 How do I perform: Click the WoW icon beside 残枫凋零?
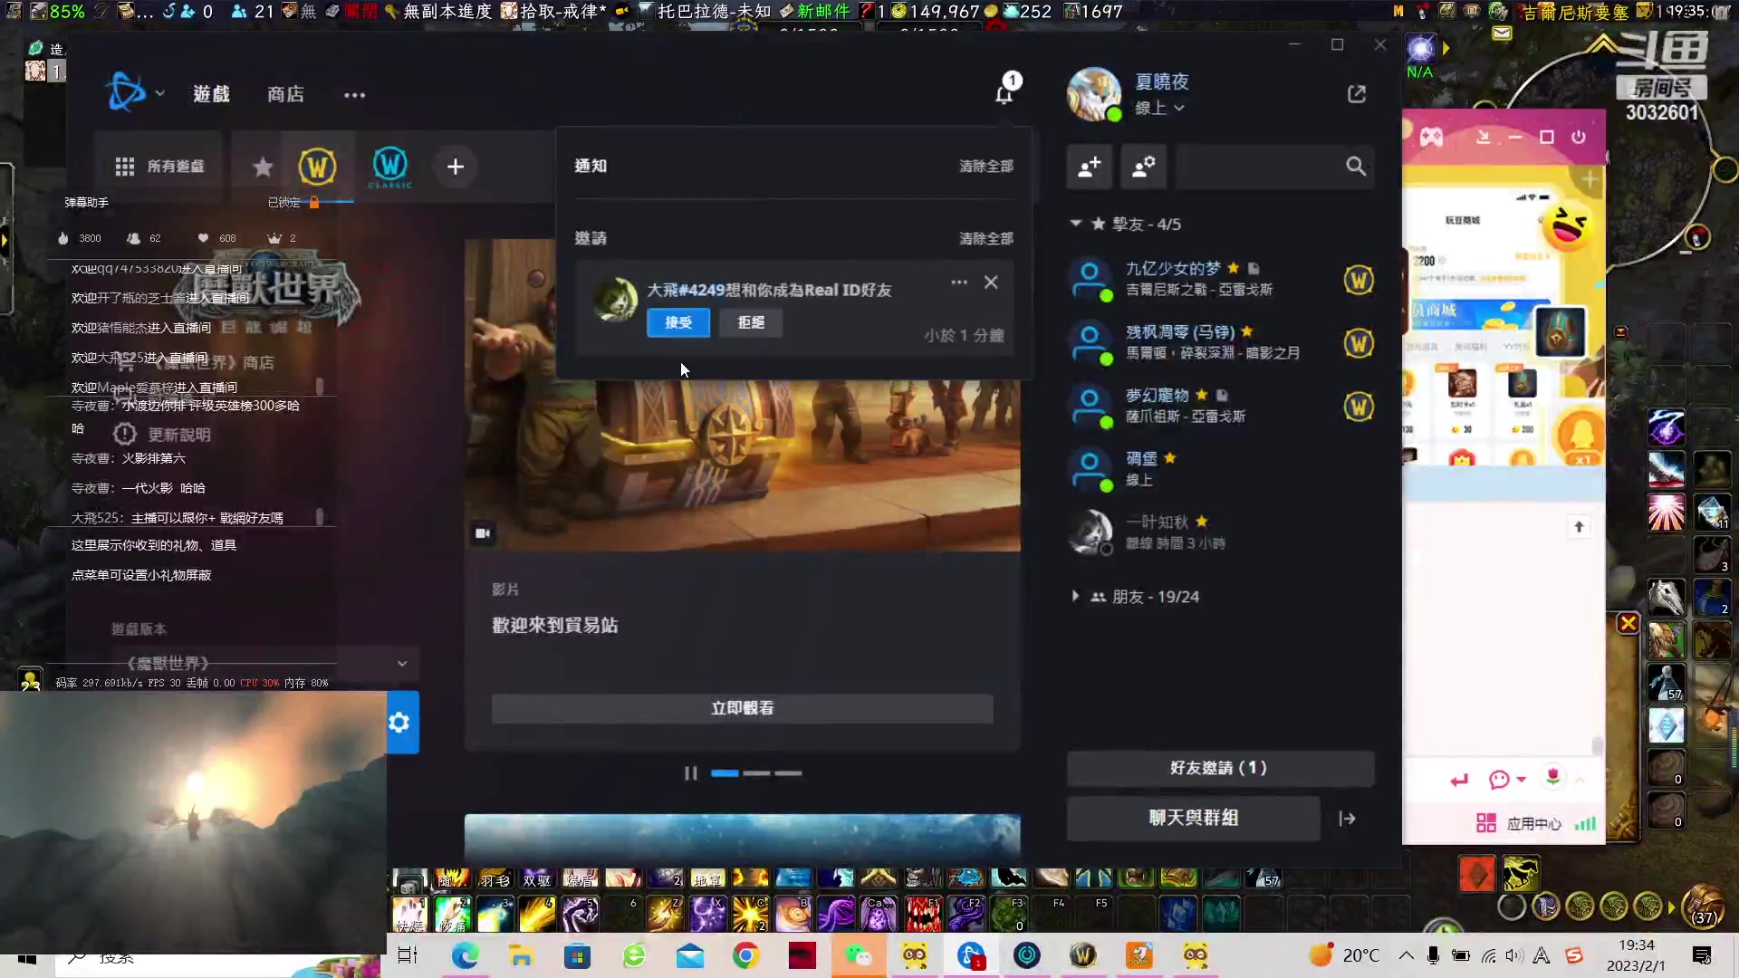[x=1359, y=343]
